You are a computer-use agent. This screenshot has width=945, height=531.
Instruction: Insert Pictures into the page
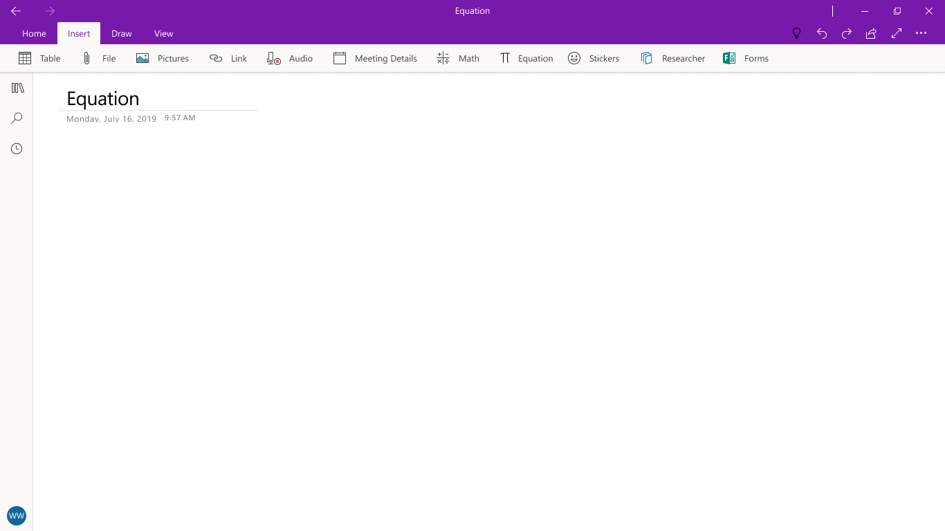[163, 59]
